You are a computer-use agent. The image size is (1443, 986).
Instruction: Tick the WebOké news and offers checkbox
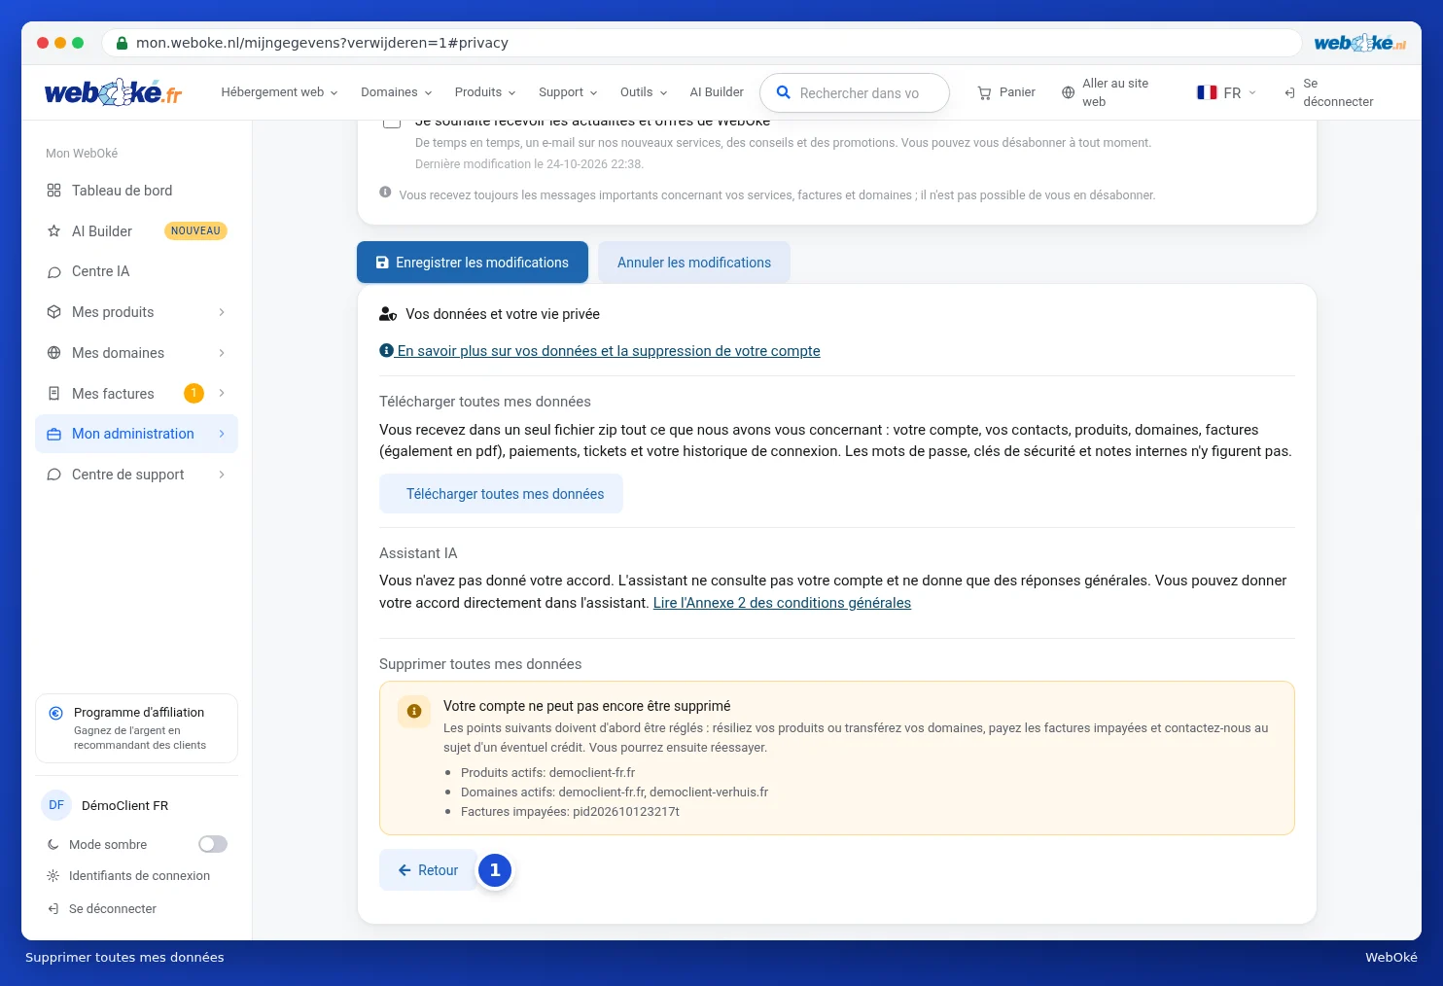[x=392, y=121]
